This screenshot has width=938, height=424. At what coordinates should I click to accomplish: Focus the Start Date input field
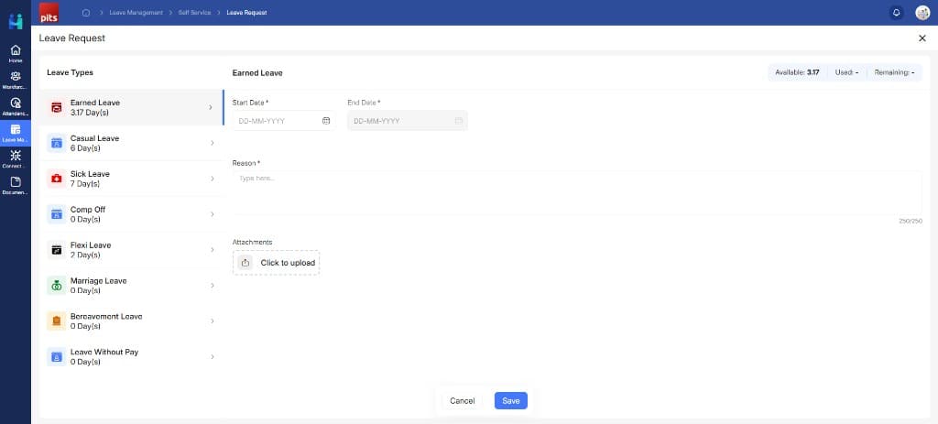point(284,121)
